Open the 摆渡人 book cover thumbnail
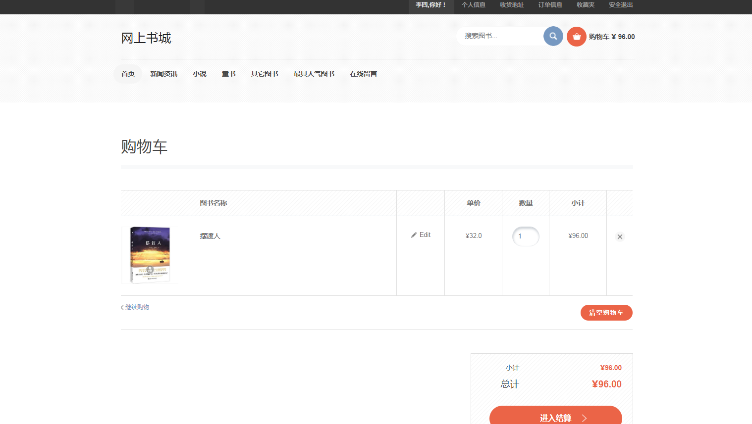The image size is (752, 424). tap(150, 255)
